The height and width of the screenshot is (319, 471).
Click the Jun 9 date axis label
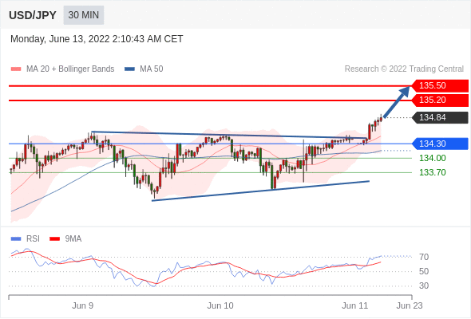82,305
